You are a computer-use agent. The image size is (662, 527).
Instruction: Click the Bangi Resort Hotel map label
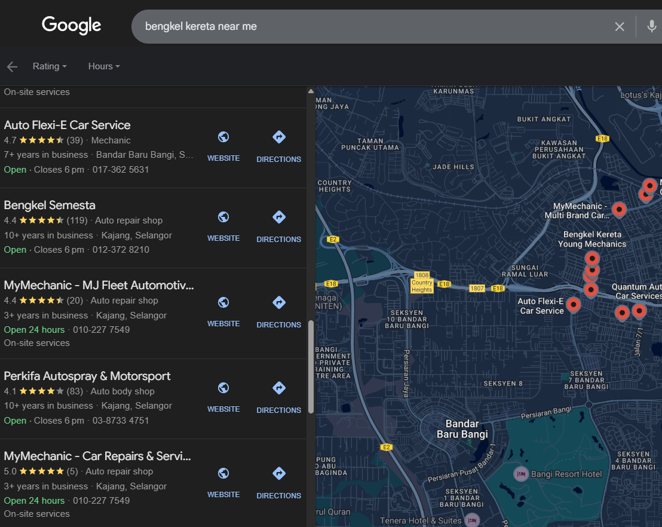pyautogui.click(x=566, y=474)
